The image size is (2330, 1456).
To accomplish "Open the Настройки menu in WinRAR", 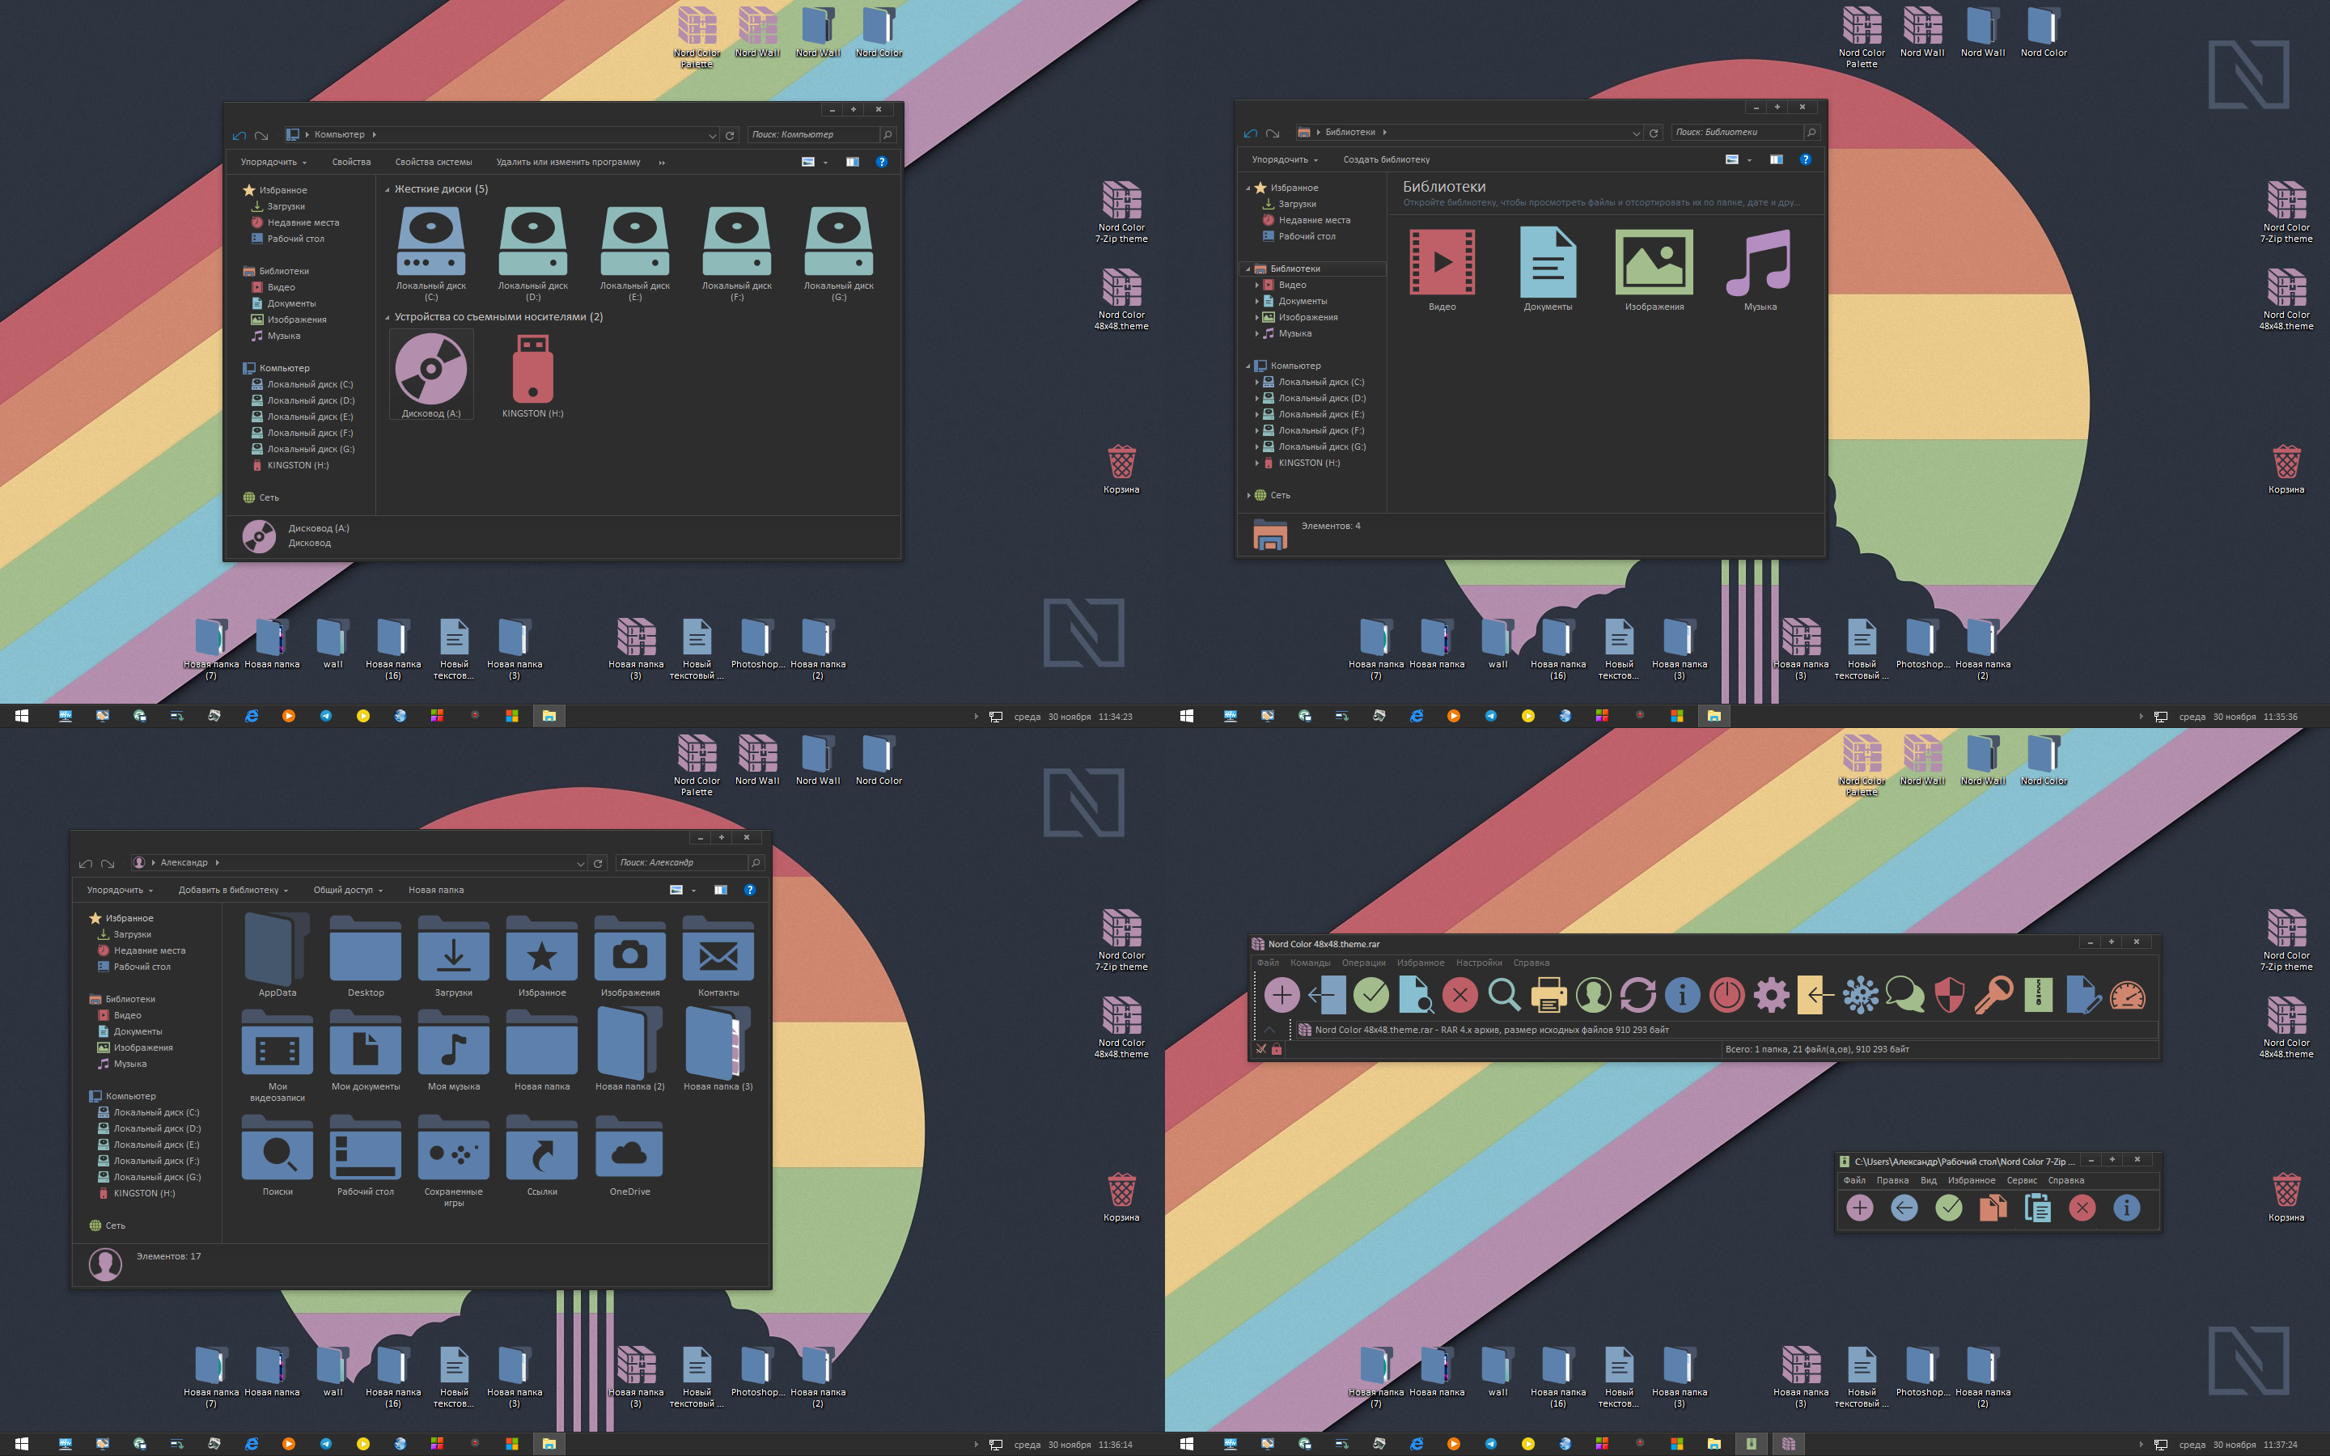I will coord(1479,963).
